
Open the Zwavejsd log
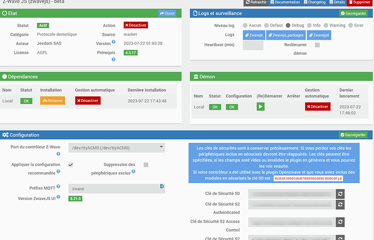[319, 35]
